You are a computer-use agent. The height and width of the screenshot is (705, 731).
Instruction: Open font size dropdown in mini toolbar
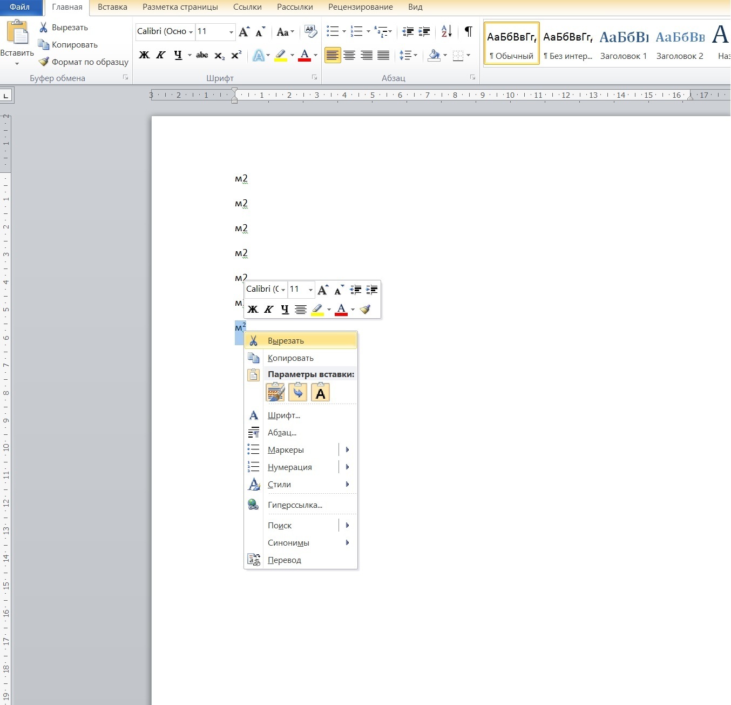[x=310, y=290]
